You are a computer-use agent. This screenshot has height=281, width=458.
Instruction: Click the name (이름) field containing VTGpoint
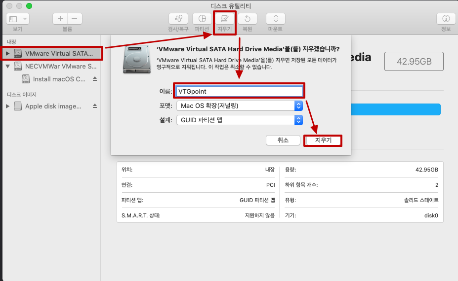click(239, 91)
